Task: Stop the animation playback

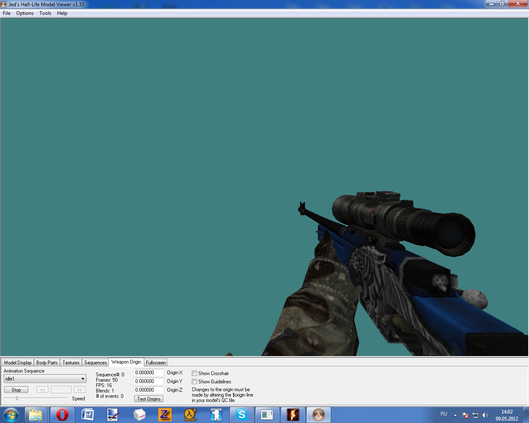Action: coord(16,390)
